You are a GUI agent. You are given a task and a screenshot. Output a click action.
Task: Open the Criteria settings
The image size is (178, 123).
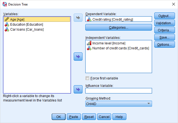164,30
